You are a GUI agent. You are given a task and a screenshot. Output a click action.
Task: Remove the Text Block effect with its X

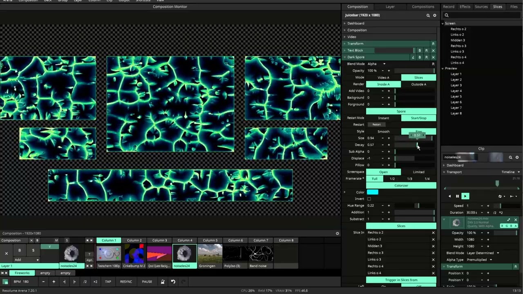click(433, 51)
